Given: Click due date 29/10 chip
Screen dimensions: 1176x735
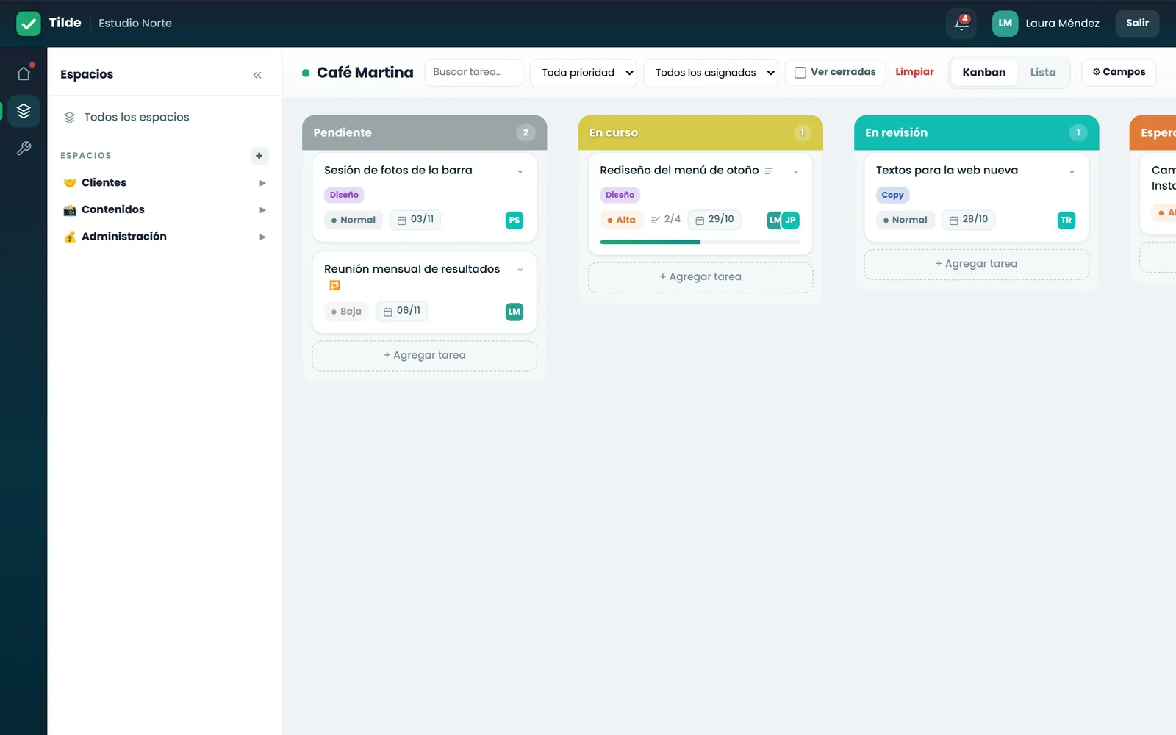Looking at the screenshot, I should (714, 219).
